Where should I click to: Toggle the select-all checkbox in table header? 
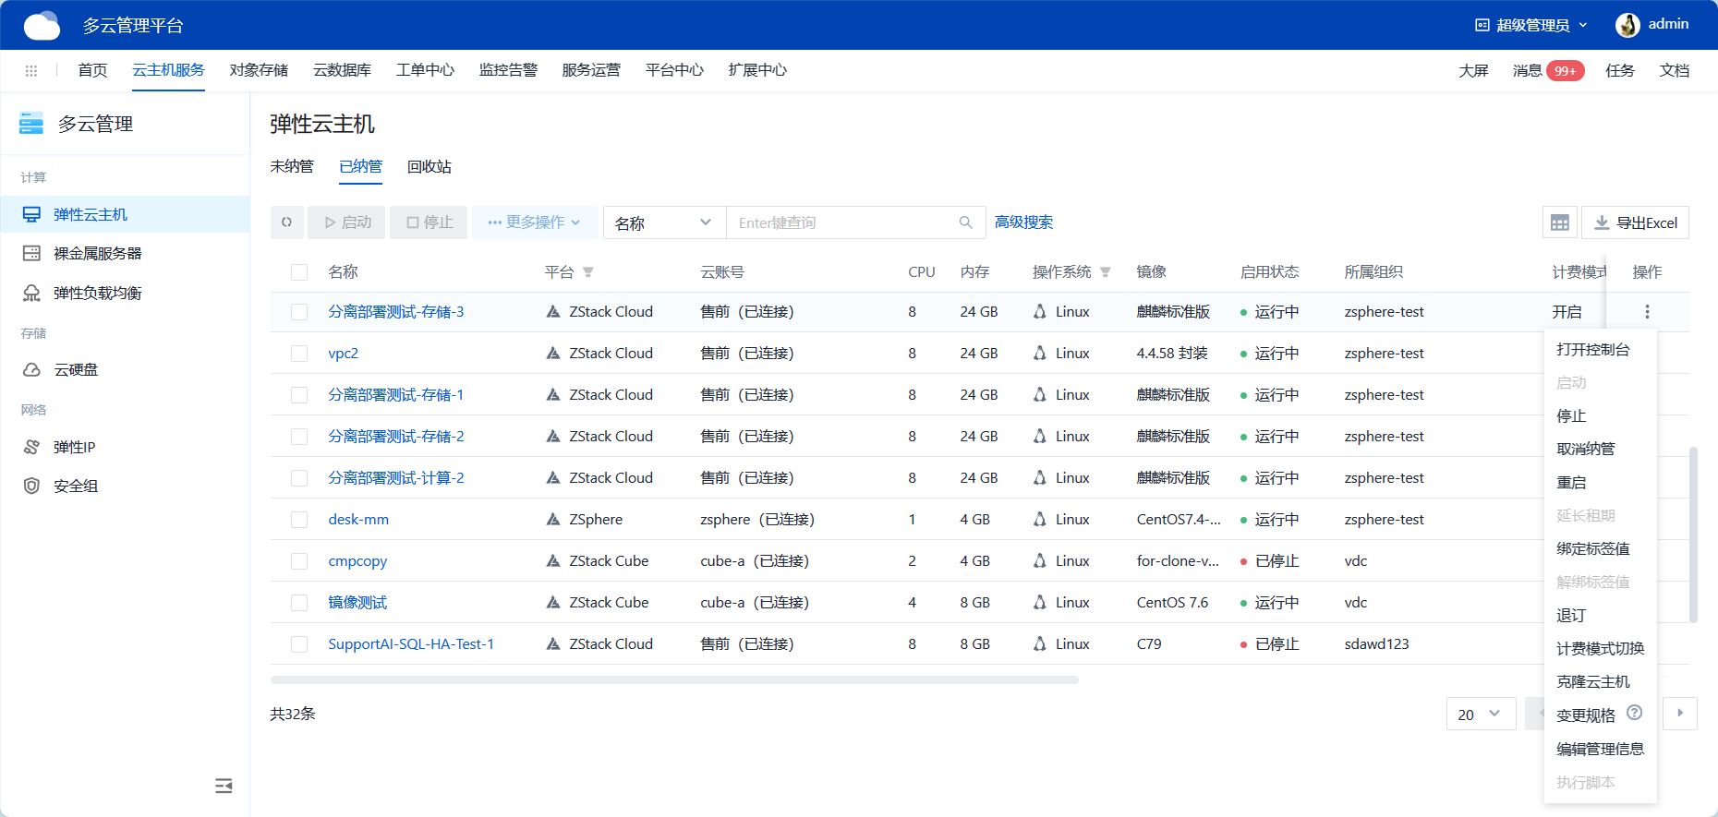click(x=299, y=272)
